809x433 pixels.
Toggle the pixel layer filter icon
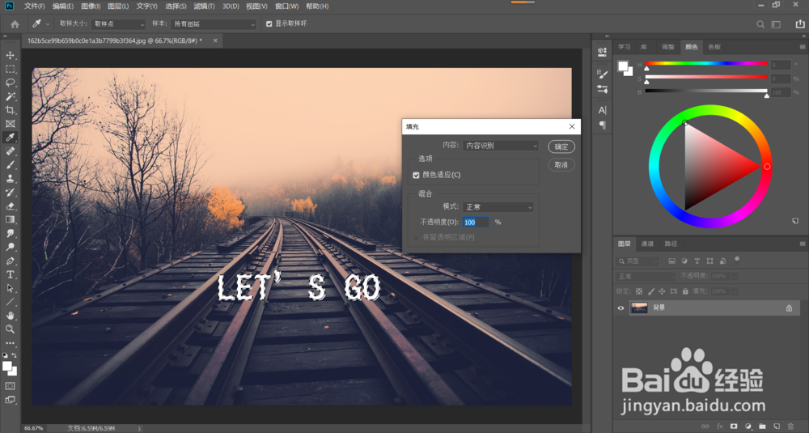671,261
